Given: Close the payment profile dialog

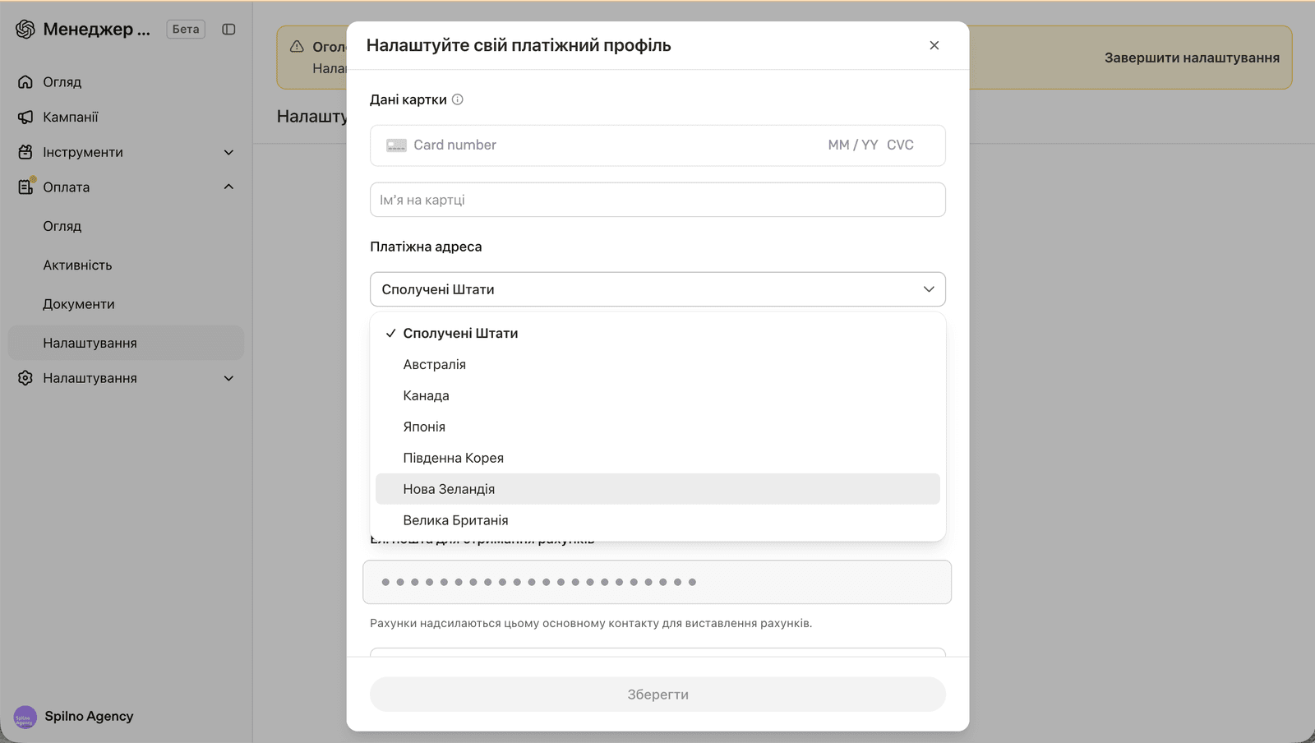Looking at the screenshot, I should (934, 45).
